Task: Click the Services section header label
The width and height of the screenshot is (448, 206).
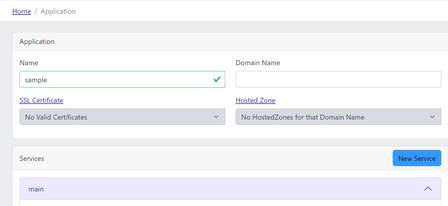Action: pos(32,158)
